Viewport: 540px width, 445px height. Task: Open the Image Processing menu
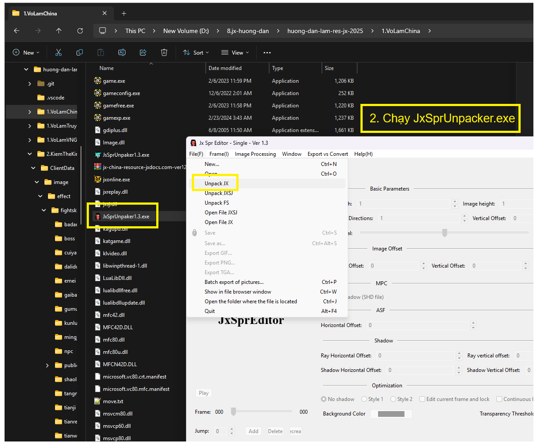click(x=255, y=154)
